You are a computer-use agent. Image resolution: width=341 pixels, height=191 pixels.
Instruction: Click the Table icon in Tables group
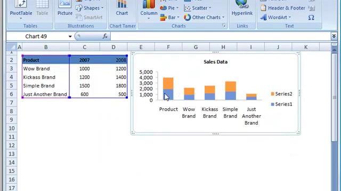click(x=42, y=8)
